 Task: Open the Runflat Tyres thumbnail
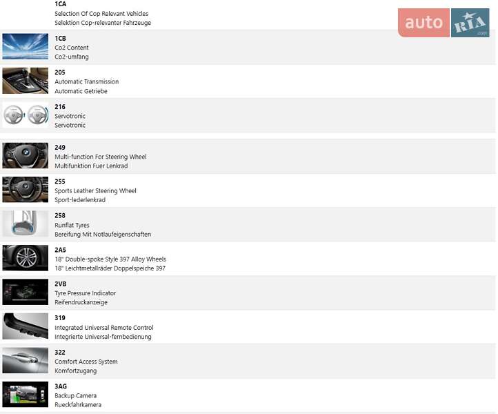[26, 224]
